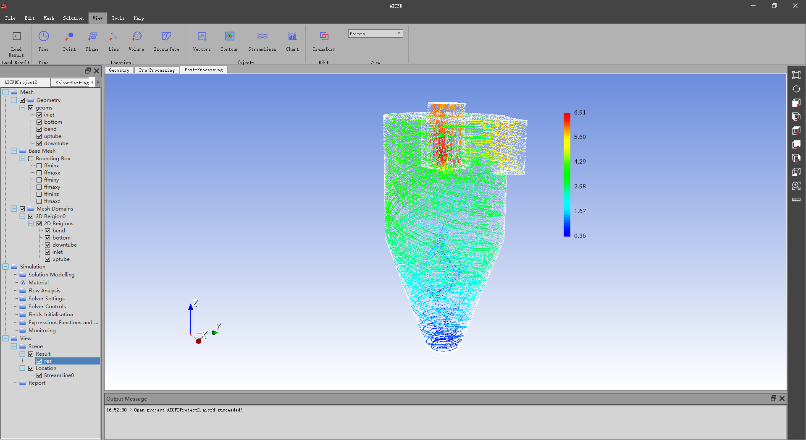The height and width of the screenshot is (440, 806).
Task: Open the Solution menu
Action: pyautogui.click(x=73, y=18)
